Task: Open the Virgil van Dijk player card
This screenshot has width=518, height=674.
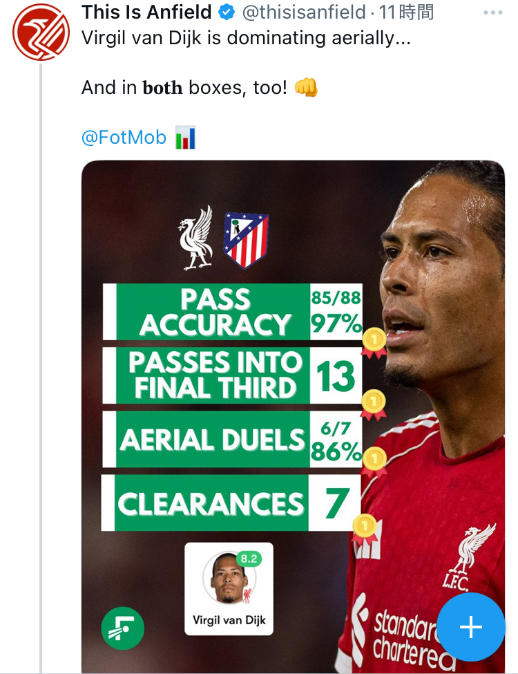Action: (229, 588)
